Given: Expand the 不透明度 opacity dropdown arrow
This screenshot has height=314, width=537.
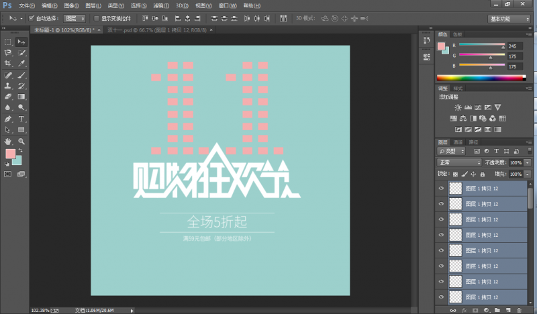Looking at the screenshot, I should (528, 162).
